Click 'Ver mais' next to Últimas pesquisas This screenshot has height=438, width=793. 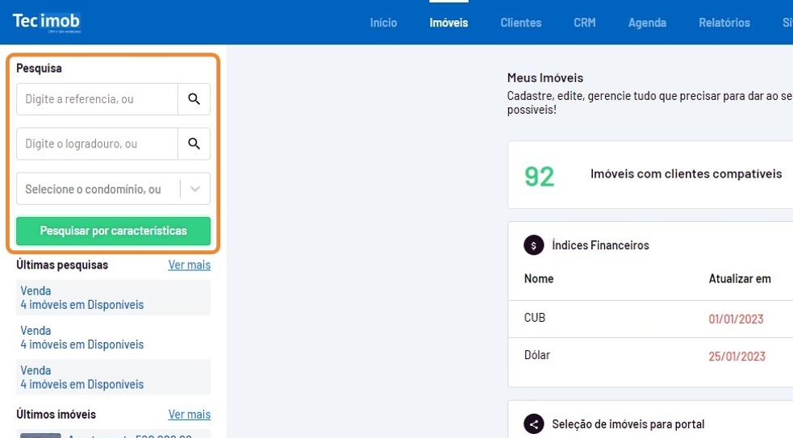[x=189, y=265]
